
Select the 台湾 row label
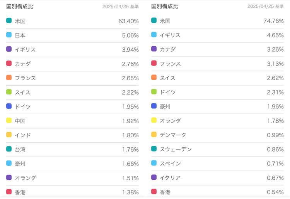(x=20, y=149)
